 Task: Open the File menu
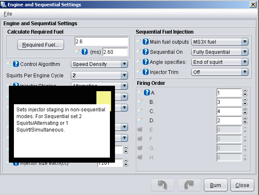8,14
